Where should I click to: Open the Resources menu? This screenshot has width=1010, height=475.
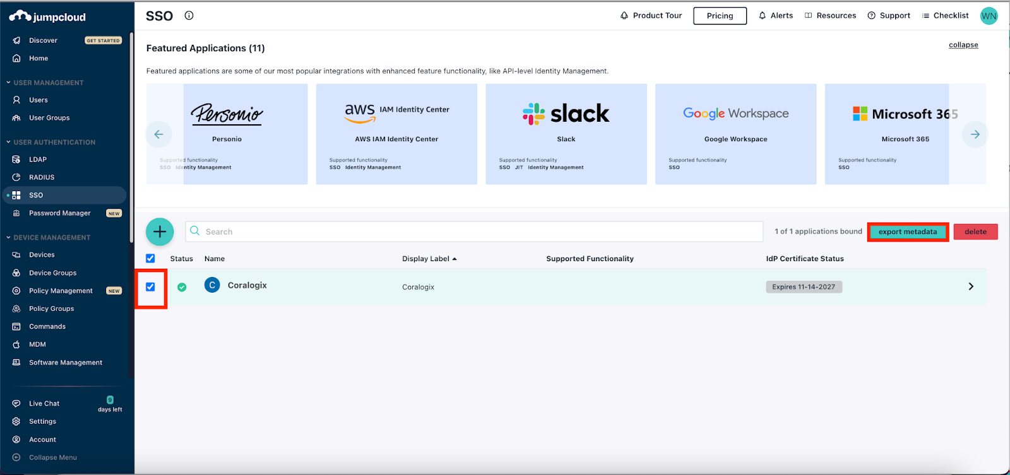[830, 16]
